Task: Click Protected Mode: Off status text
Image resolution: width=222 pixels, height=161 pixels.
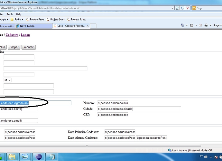Action: (200, 150)
